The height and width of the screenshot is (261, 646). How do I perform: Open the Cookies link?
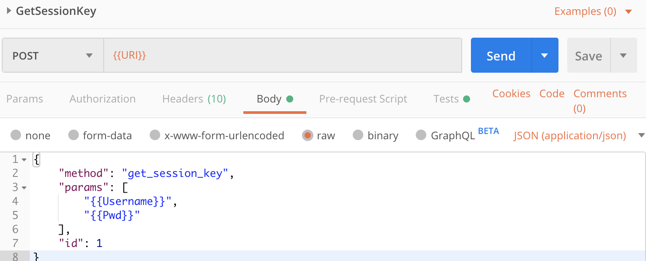tap(511, 94)
